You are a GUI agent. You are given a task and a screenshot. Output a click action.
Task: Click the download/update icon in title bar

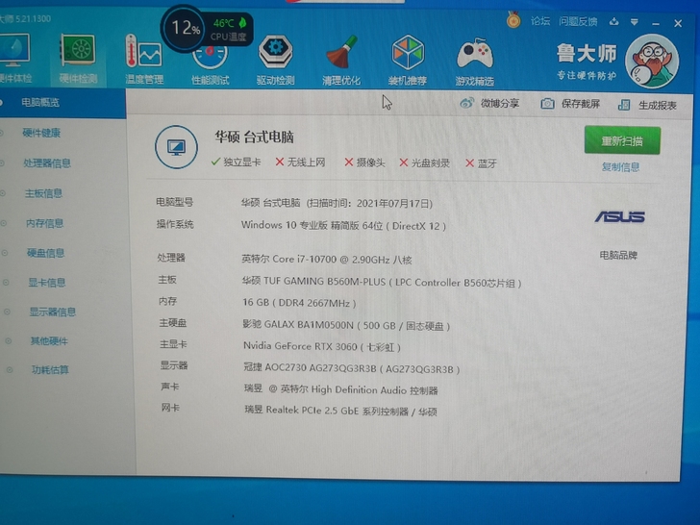point(613,21)
